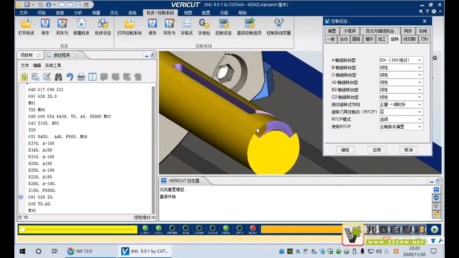The image size is (459, 258).
Task: Click the green play button at bottom right
Action: [435, 229]
